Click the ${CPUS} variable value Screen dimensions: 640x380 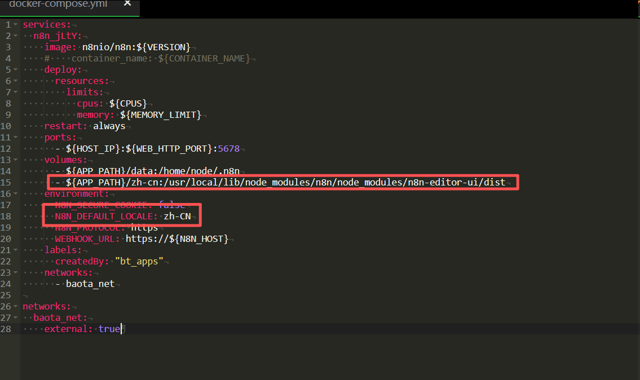tap(128, 103)
